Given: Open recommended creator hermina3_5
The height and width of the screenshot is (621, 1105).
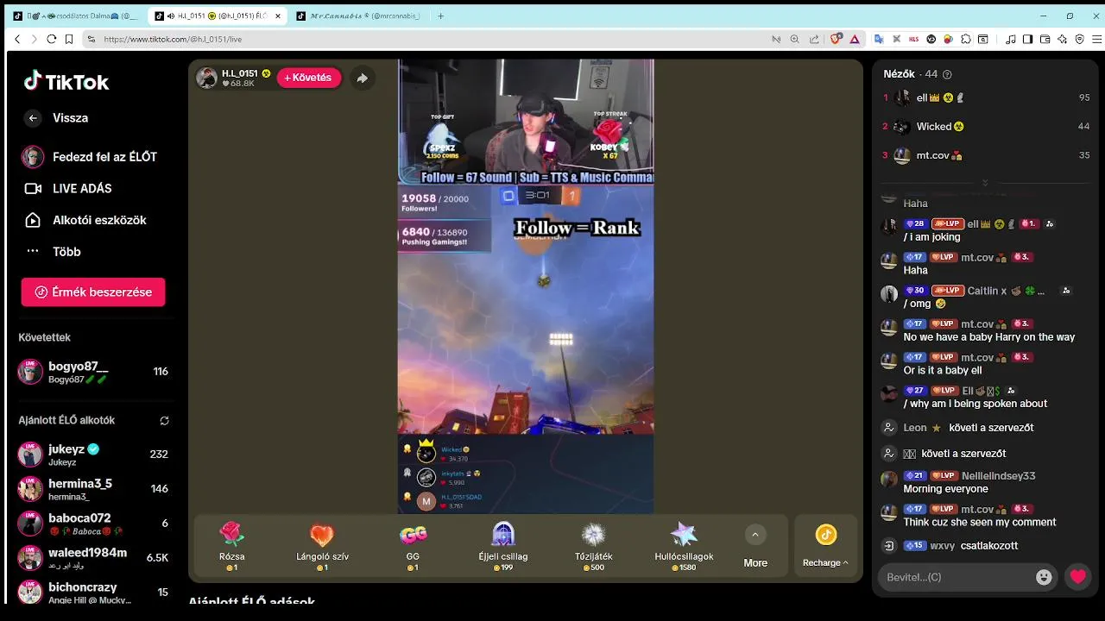Looking at the screenshot, I should click(x=93, y=489).
